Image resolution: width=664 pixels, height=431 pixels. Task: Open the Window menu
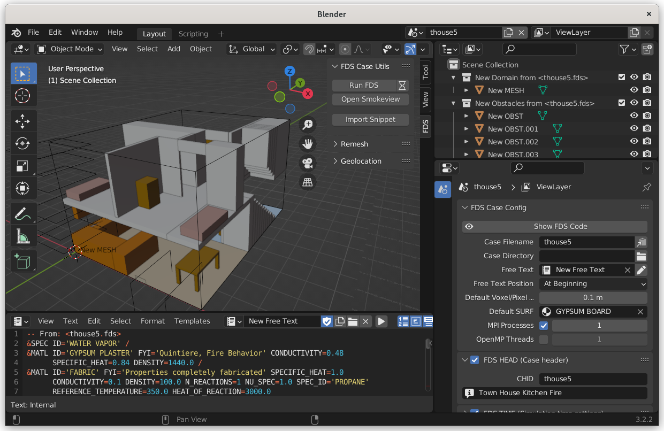[85, 32]
